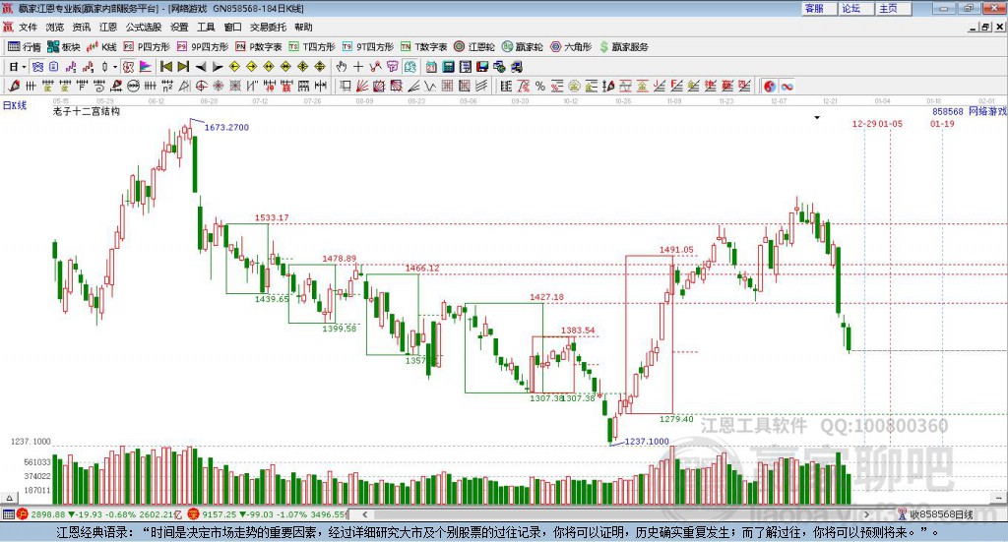The image size is (1008, 542).
Task: Toggle the pressed red 权 adjust icon
Action: [x=127, y=66]
